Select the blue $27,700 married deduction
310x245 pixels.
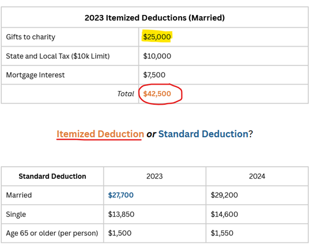point(121,195)
